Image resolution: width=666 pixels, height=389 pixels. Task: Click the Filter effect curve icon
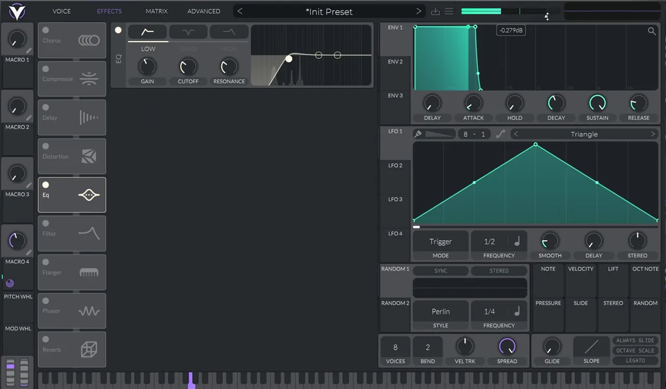89,234
